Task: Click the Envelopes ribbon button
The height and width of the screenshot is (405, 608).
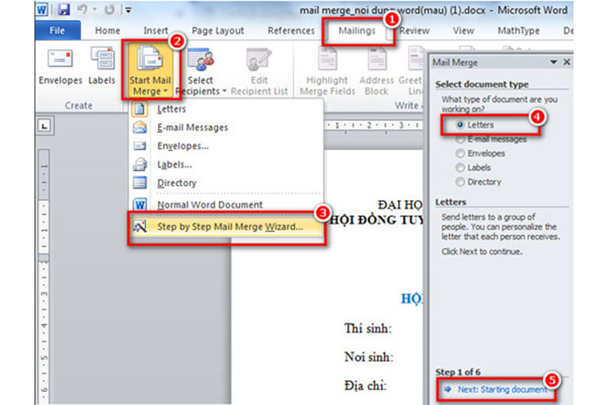Action: (x=60, y=65)
